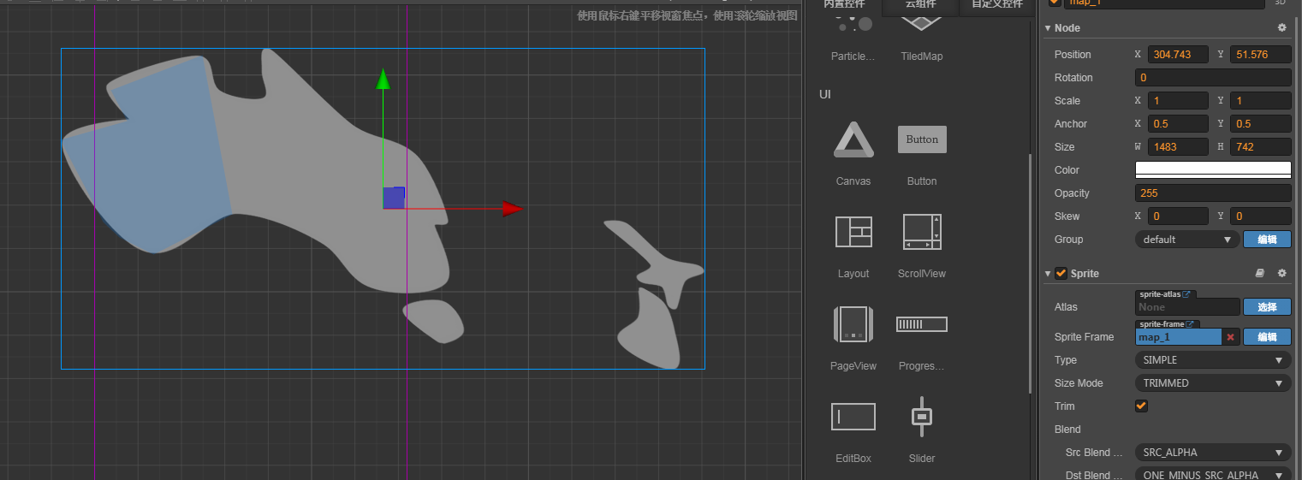Image resolution: width=1302 pixels, height=480 pixels.
Task: Click the green Y-axis gizmo arrow
Action: pos(383,79)
